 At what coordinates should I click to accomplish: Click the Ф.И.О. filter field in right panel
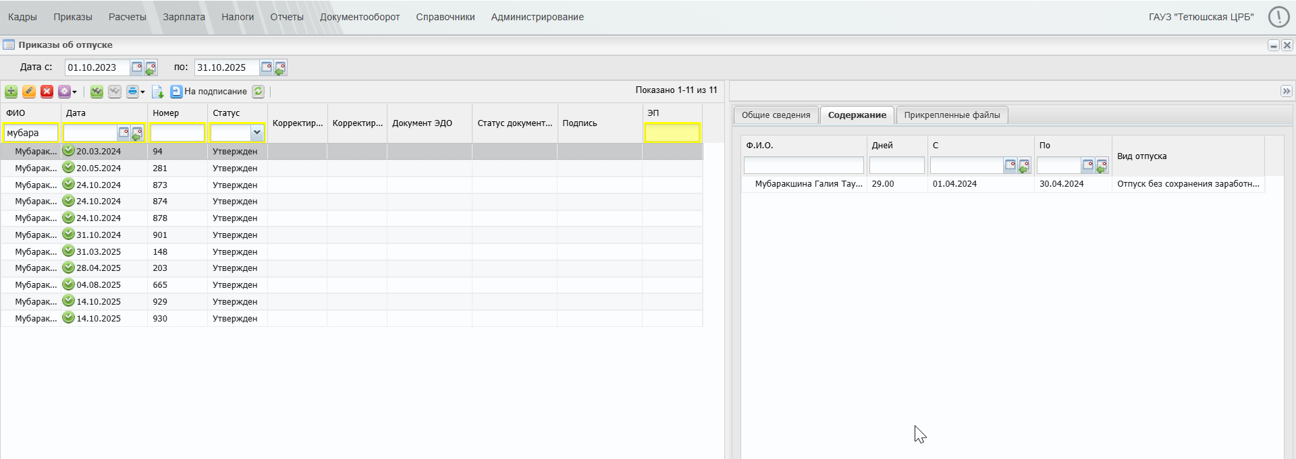[803, 165]
